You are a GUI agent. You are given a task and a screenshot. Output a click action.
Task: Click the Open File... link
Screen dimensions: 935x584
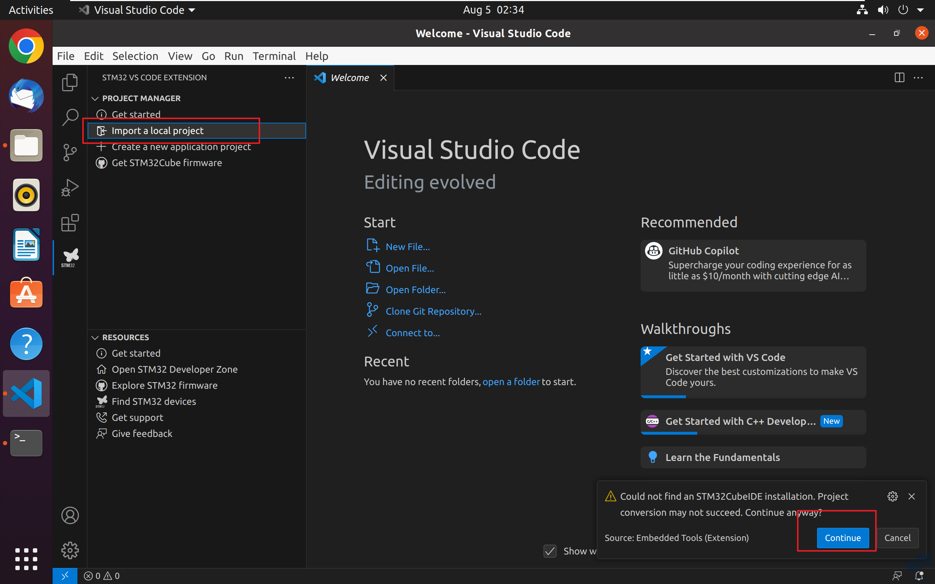pos(409,268)
